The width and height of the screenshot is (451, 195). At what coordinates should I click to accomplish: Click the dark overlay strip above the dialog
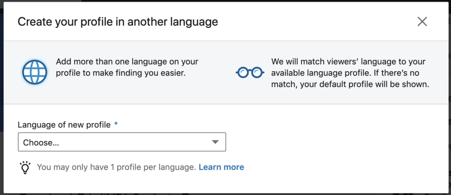tap(225, 1)
